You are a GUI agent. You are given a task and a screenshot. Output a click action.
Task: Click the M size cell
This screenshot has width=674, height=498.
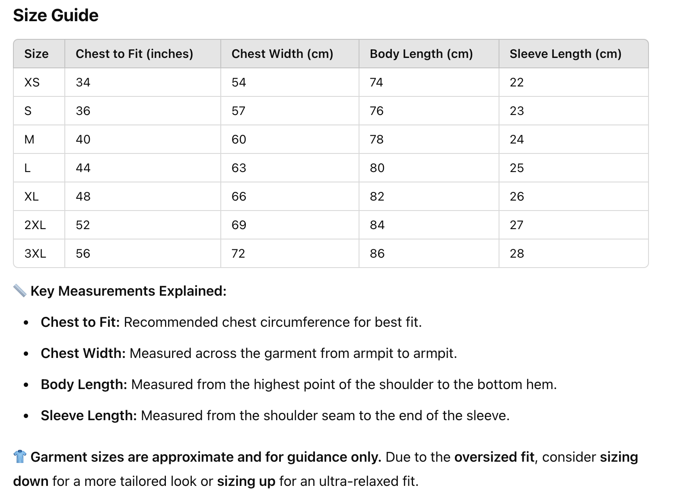point(29,140)
